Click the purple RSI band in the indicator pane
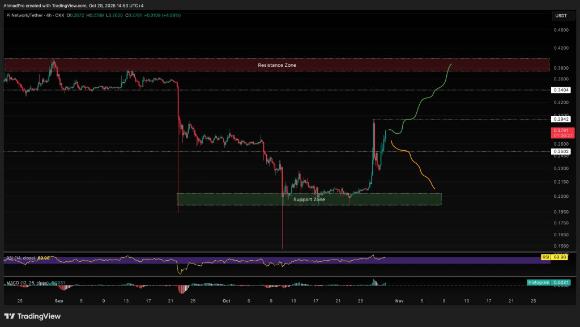Viewport: 580px width, 327px height. pos(283,261)
